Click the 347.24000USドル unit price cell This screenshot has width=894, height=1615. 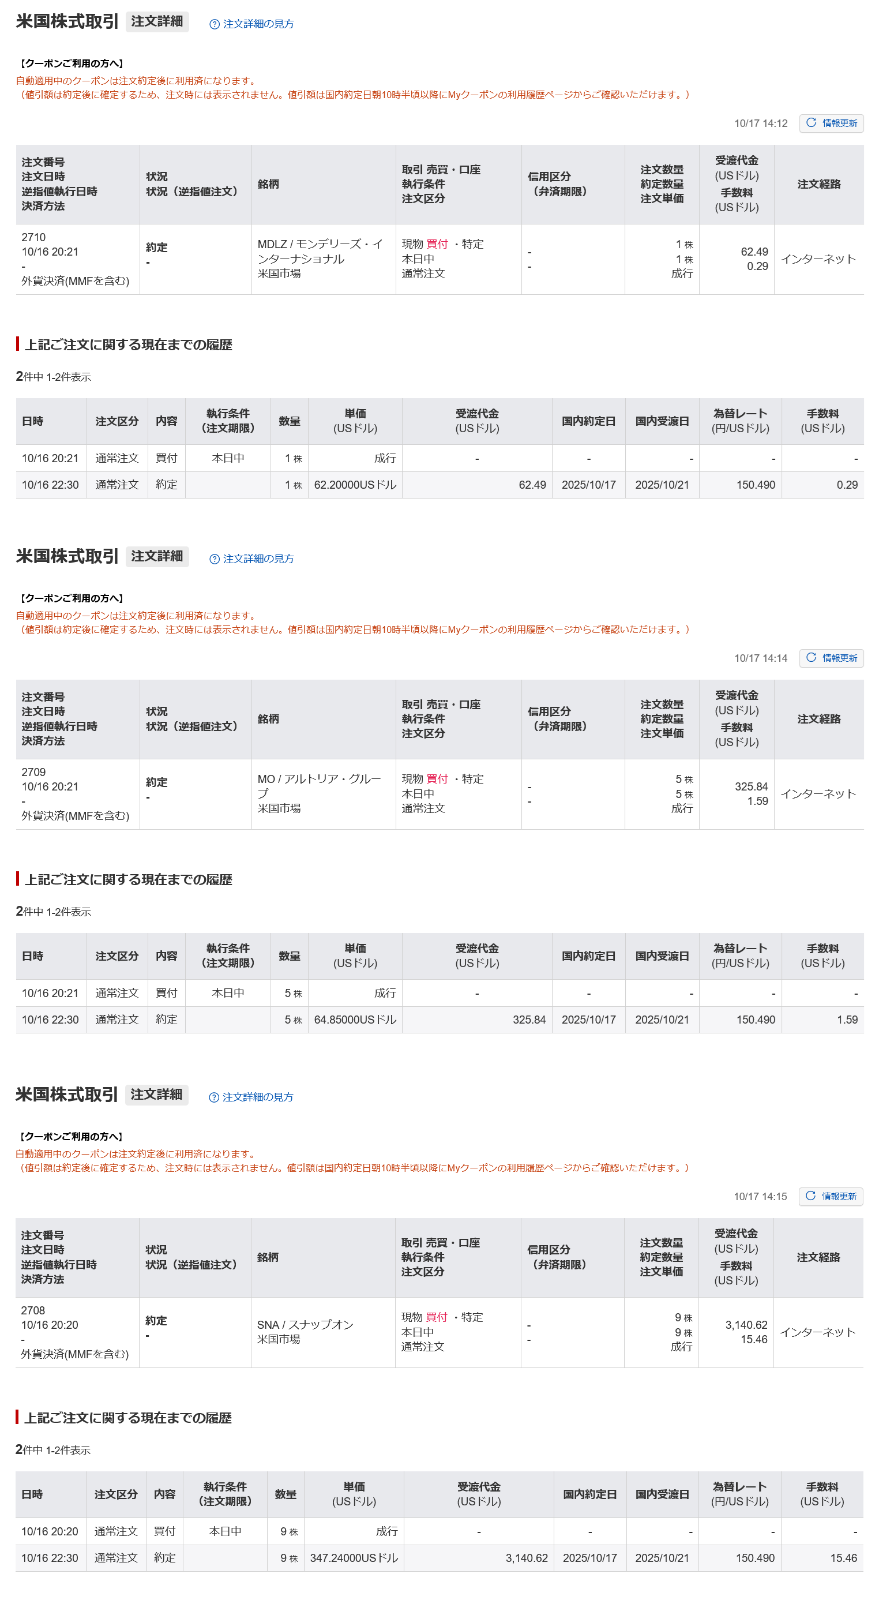354,1558
